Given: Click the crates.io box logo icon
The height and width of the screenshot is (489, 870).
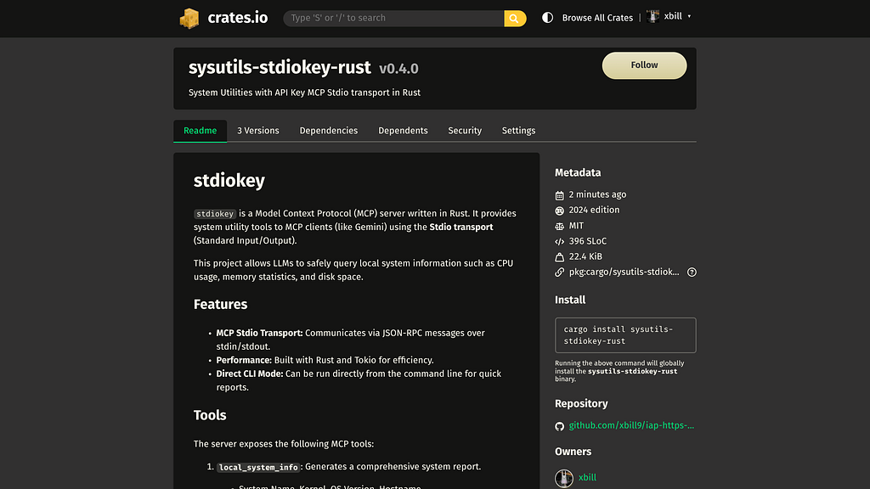Looking at the screenshot, I should click(189, 19).
